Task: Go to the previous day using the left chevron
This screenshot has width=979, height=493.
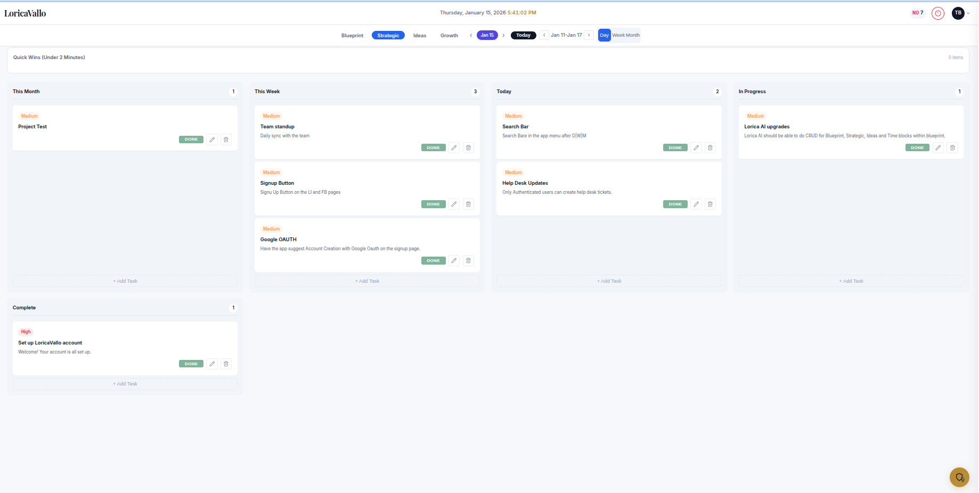Action: pyautogui.click(x=471, y=35)
